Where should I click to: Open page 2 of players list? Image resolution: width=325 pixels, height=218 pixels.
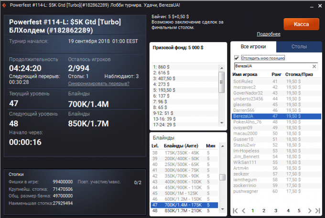coord(264,211)
